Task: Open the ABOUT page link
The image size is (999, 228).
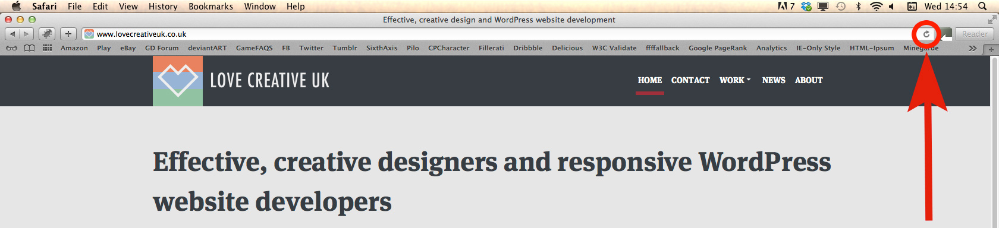Action: click(x=809, y=80)
